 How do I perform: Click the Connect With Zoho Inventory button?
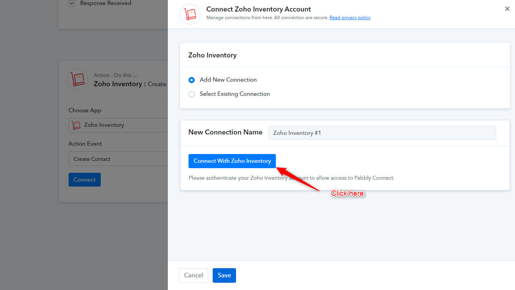click(x=232, y=161)
